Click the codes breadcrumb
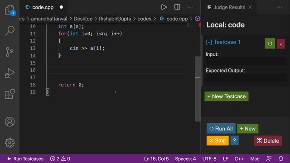Viewport: 290px width, 163px height. [x=144, y=19]
